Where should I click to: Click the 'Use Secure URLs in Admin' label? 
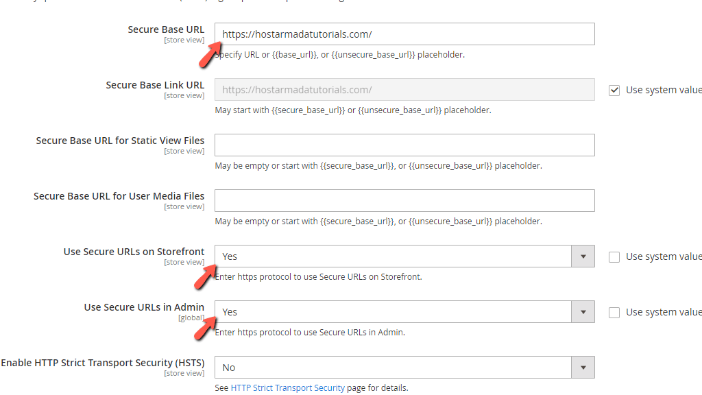(144, 307)
